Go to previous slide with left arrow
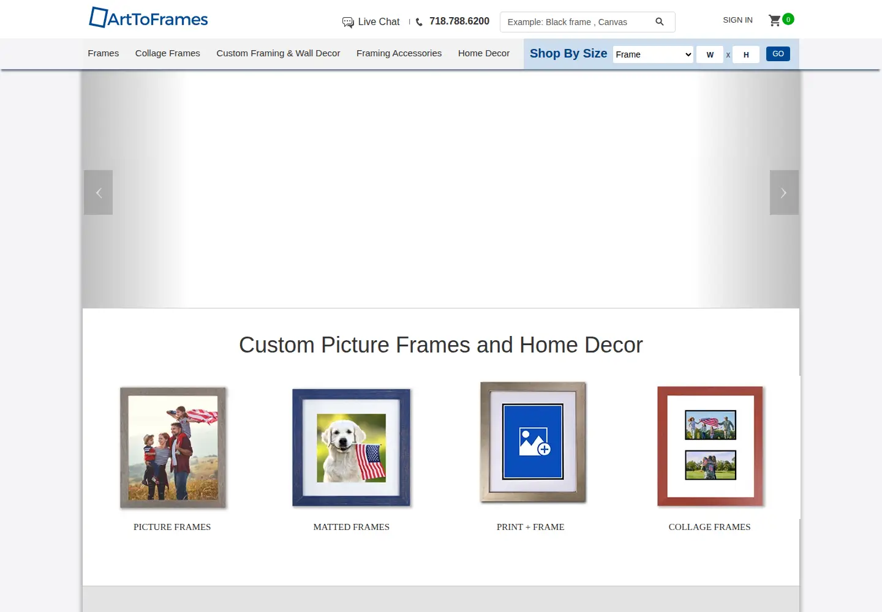The image size is (882, 612). point(98,193)
